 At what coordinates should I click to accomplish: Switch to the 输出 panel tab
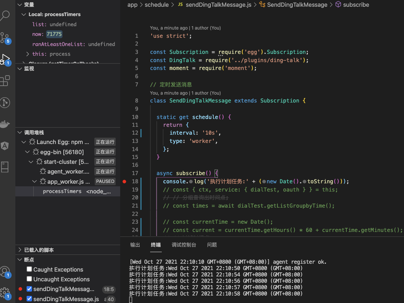coord(135,245)
